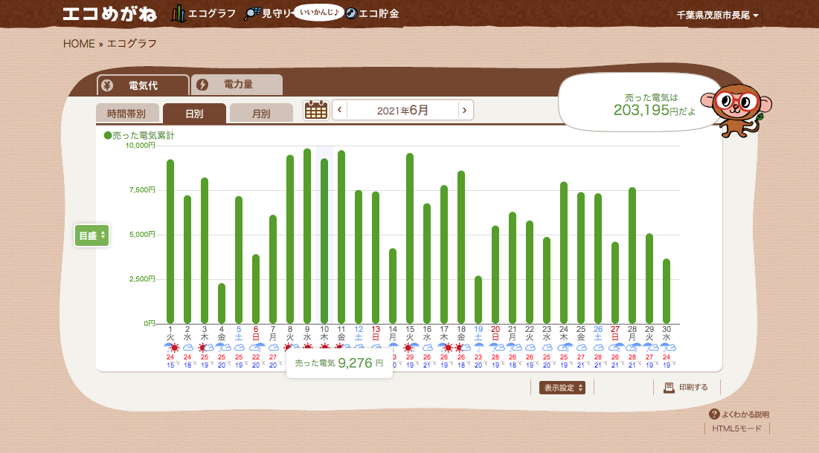Select the bar for day 4
The width and height of the screenshot is (819, 453).
pyautogui.click(x=222, y=304)
